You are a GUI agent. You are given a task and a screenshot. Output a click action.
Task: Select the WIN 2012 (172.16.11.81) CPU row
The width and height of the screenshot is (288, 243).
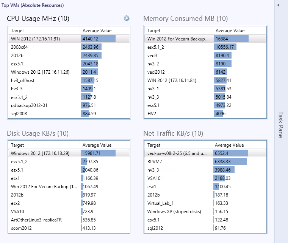point(69,39)
